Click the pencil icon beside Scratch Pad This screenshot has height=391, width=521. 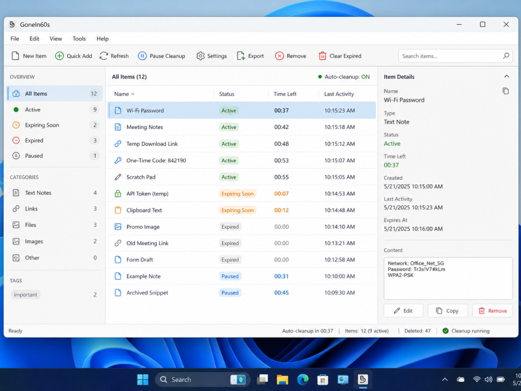click(118, 177)
